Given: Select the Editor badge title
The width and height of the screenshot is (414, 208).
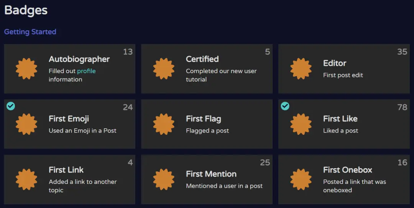Looking at the screenshot, I should click(x=335, y=63).
